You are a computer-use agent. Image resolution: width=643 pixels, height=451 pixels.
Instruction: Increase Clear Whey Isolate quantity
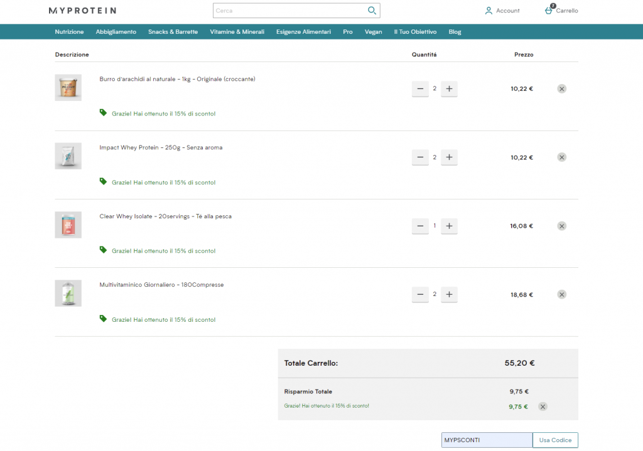(449, 226)
